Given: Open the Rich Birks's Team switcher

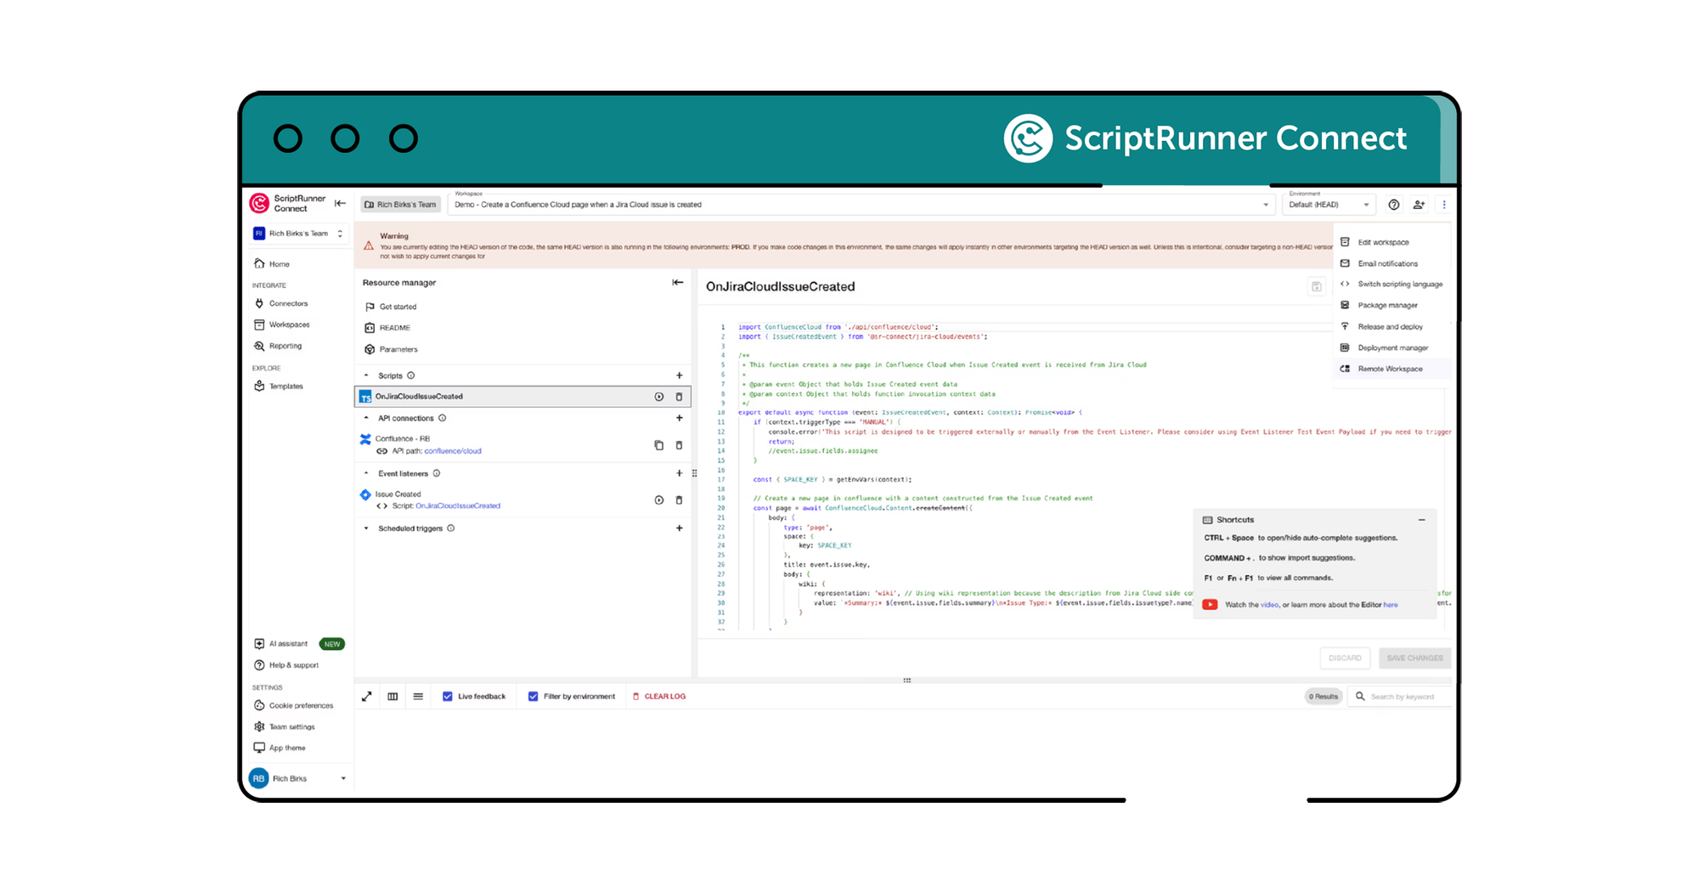Looking at the screenshot, I should [x=297, y=234].
